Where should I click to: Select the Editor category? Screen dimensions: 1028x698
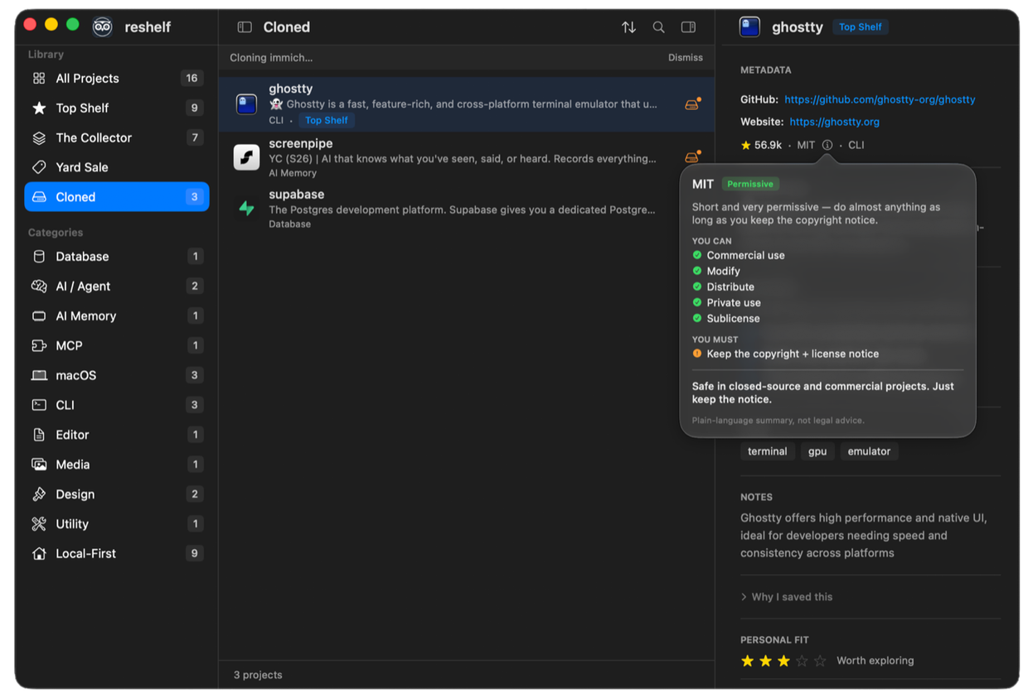(x=117, y=435)
